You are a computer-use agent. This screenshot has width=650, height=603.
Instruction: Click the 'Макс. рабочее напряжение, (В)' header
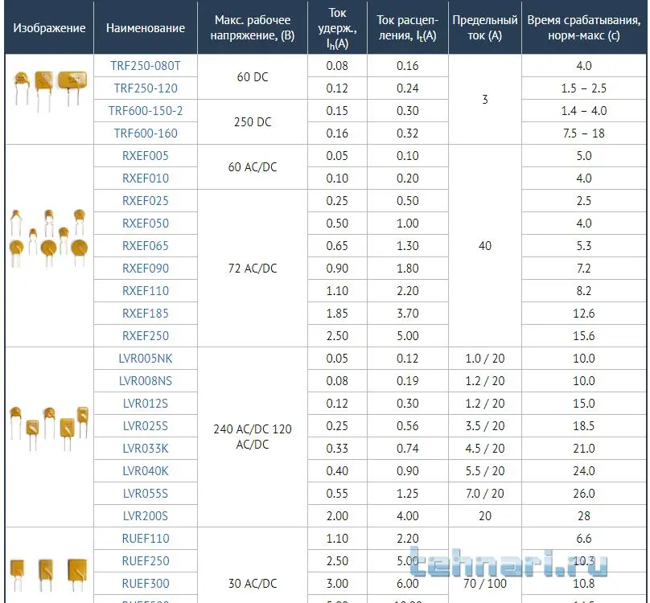click(x=253, y=28)
